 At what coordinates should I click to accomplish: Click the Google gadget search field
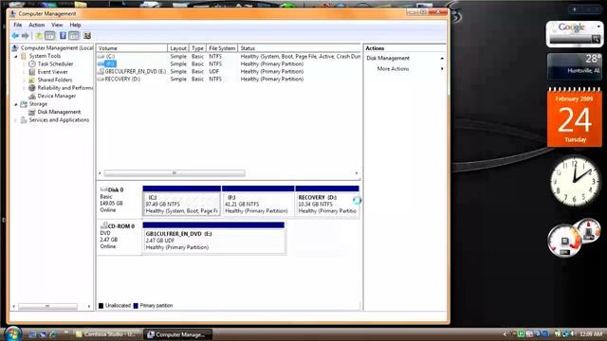tap(571, 39)
